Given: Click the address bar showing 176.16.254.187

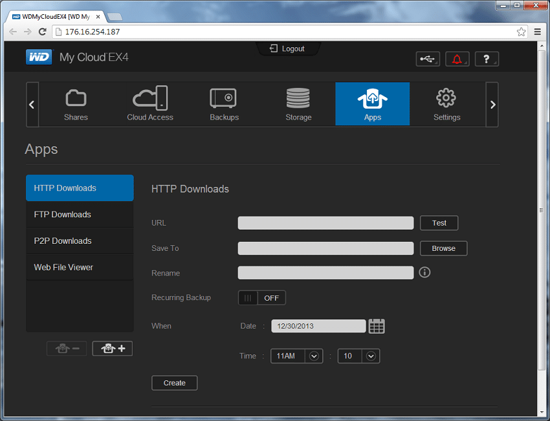Looking at the screenshot, I should click(290, 32).
